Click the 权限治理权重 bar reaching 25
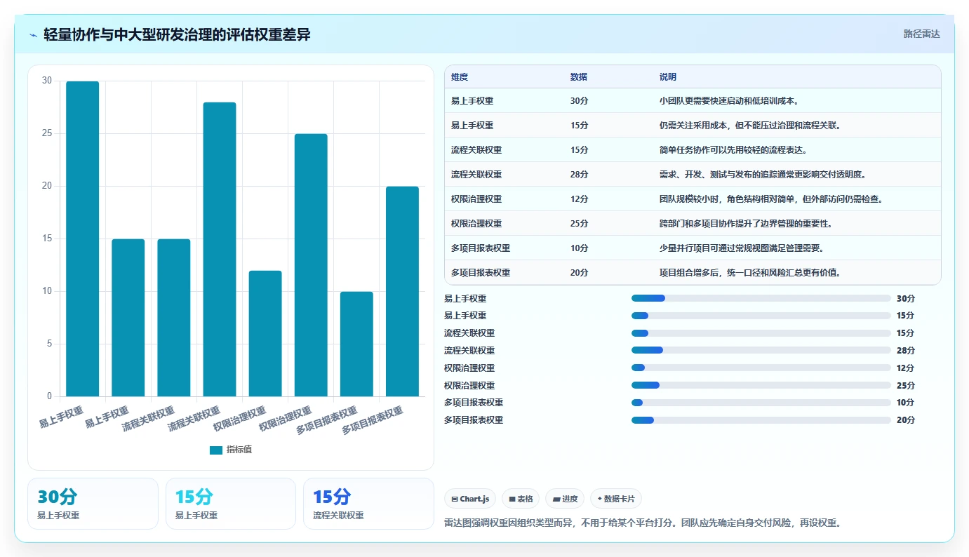 pyautogui.click(x=311, y=265)
